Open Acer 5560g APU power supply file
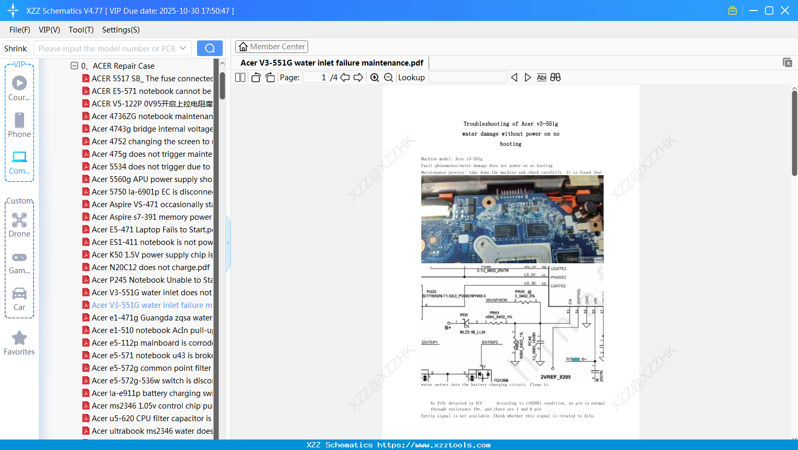Viewport: 798px width, 450px height. point(148,179)
